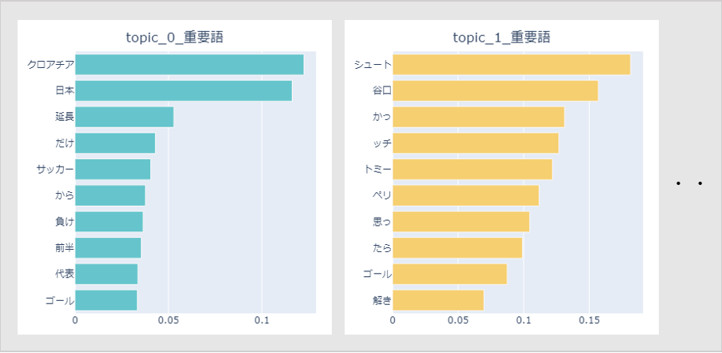722x353 pixels.
Task: Select the ゴール bar in topic_1 chart
Action: [x=450, y=275]
